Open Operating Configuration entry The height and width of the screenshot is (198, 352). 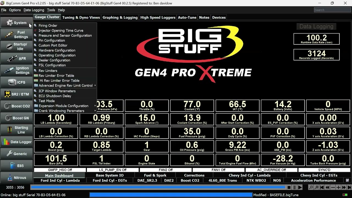65,55
